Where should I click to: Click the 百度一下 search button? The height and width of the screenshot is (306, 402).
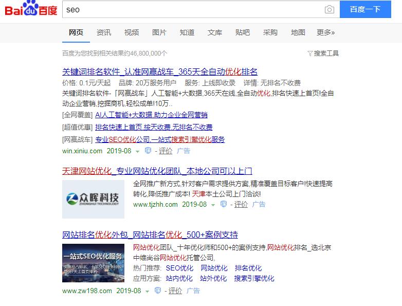[366, 9]
